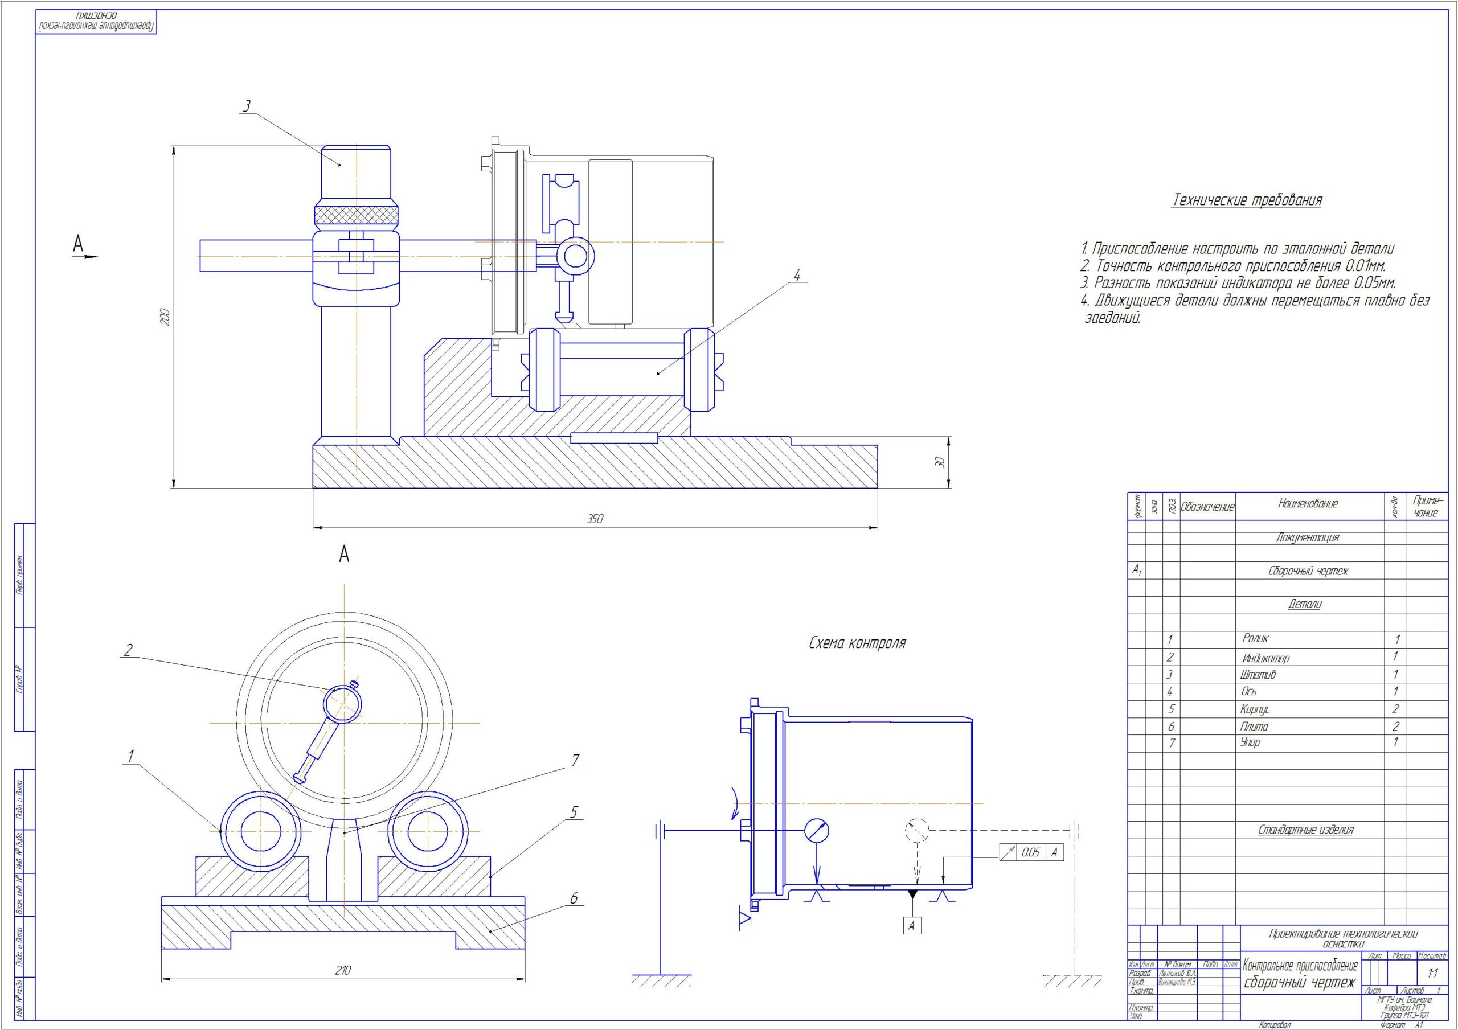Screen dimensions: 1458x1030
Task: Click the 'Документация' section heading
Action: tap(1308, 537)
